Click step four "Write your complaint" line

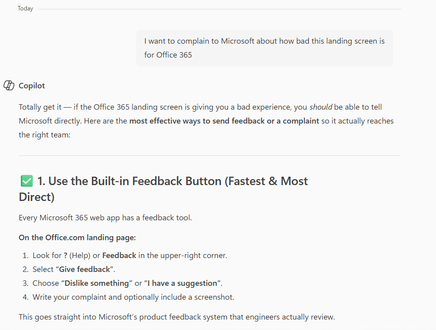point(133,297)
